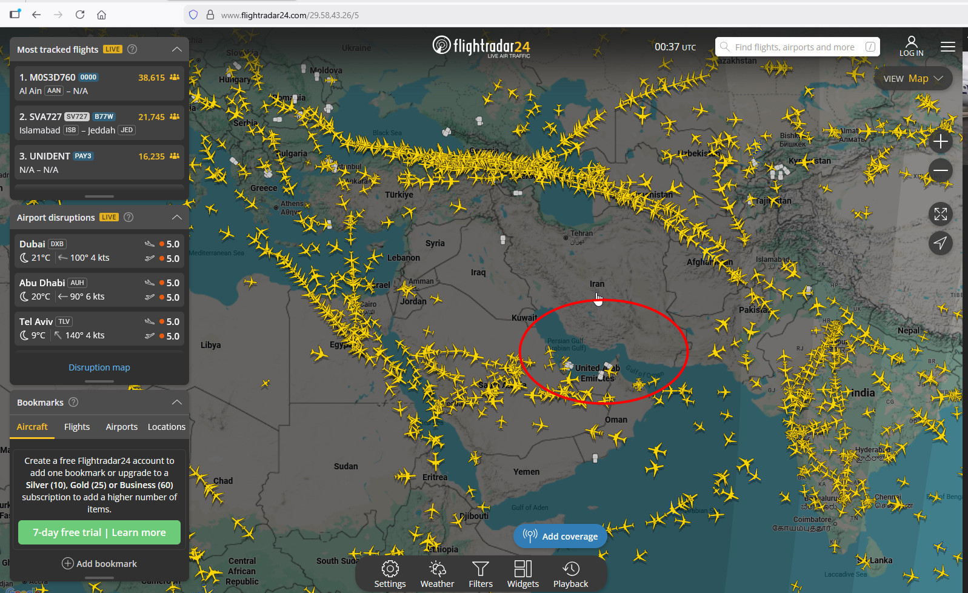
Task: Select the Locations bookmarks tab
Action: 167,427
